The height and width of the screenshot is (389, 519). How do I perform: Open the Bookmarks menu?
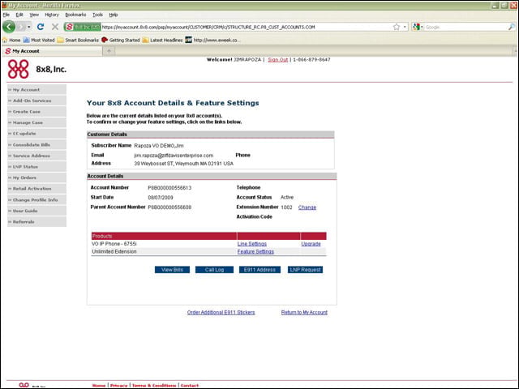(75, 15)
